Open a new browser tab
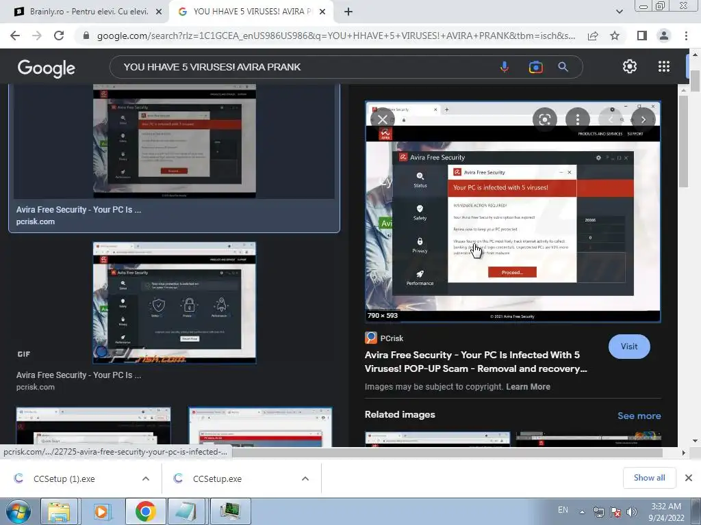The image size is (701, 525). click(348, 12)
